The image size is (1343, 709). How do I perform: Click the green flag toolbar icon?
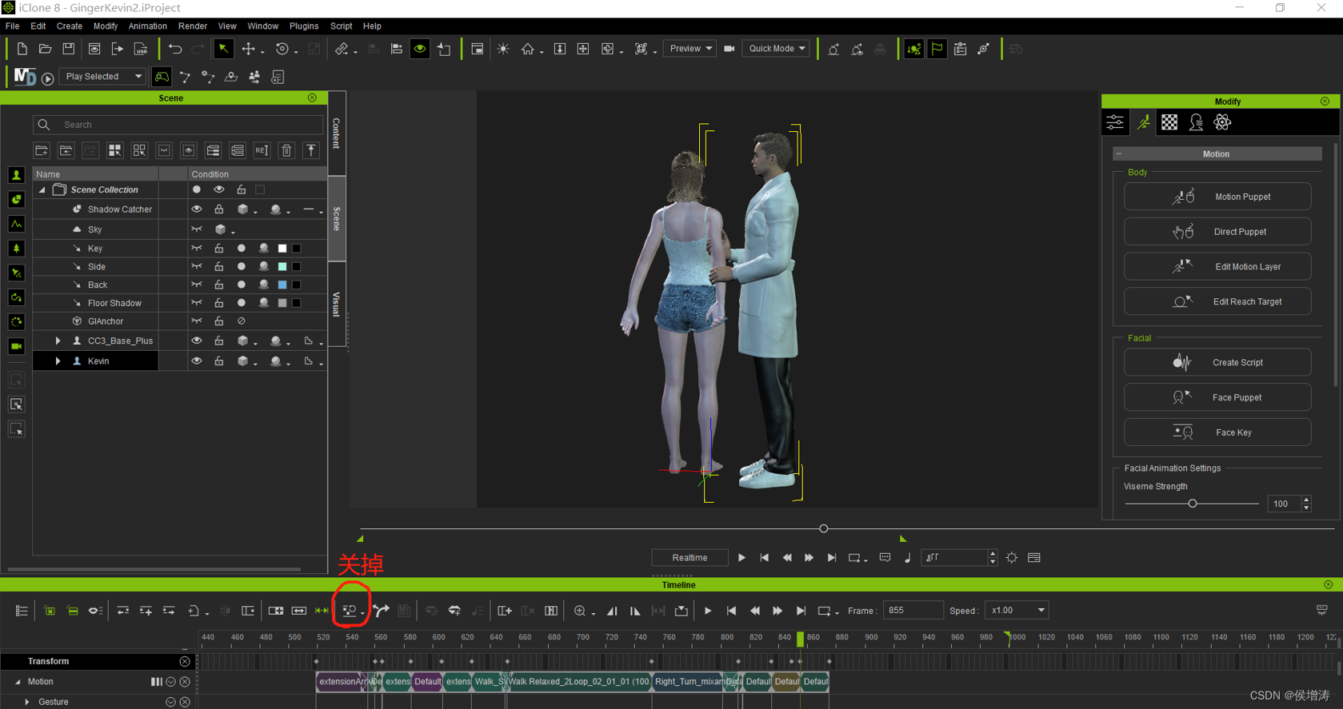pos(937,49)
